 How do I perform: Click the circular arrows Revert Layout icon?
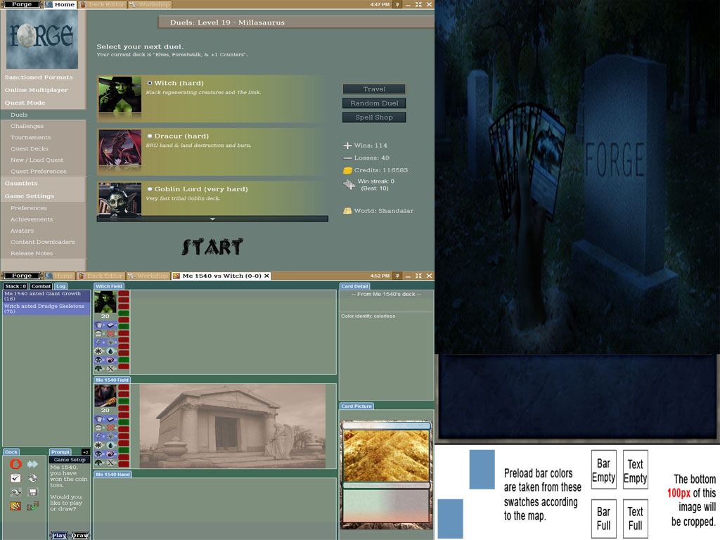(32, 478)
